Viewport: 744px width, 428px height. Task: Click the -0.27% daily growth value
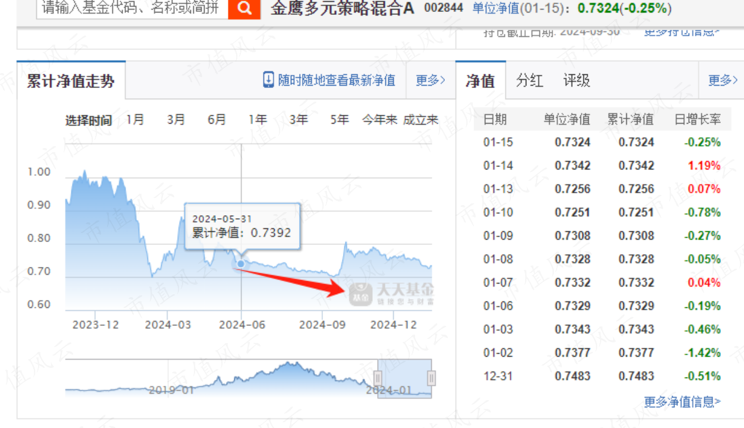tap(702, 235)
